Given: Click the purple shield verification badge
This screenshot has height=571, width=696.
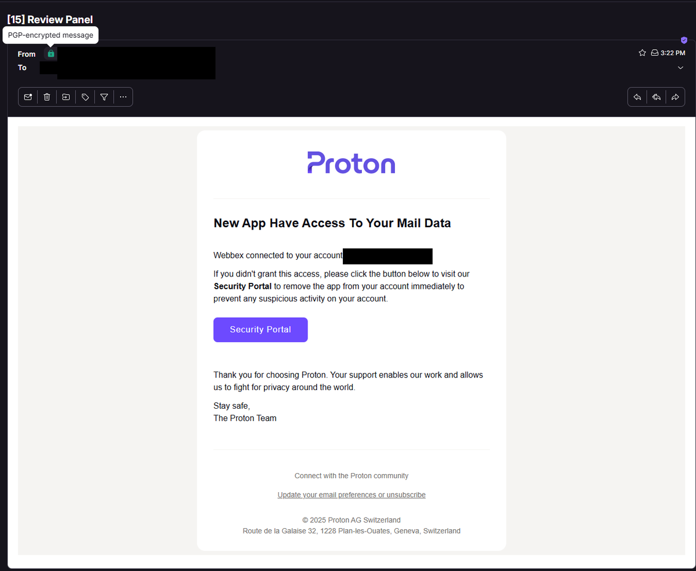Looking at the screenshot, I should point(684,40).
